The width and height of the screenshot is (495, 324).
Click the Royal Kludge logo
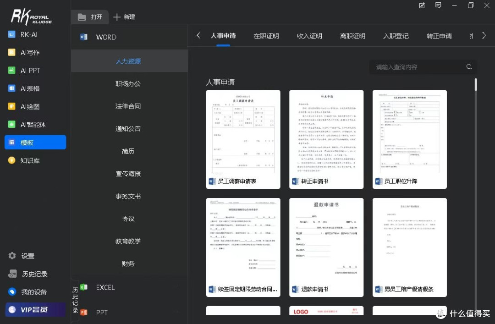tap(31, 17)
